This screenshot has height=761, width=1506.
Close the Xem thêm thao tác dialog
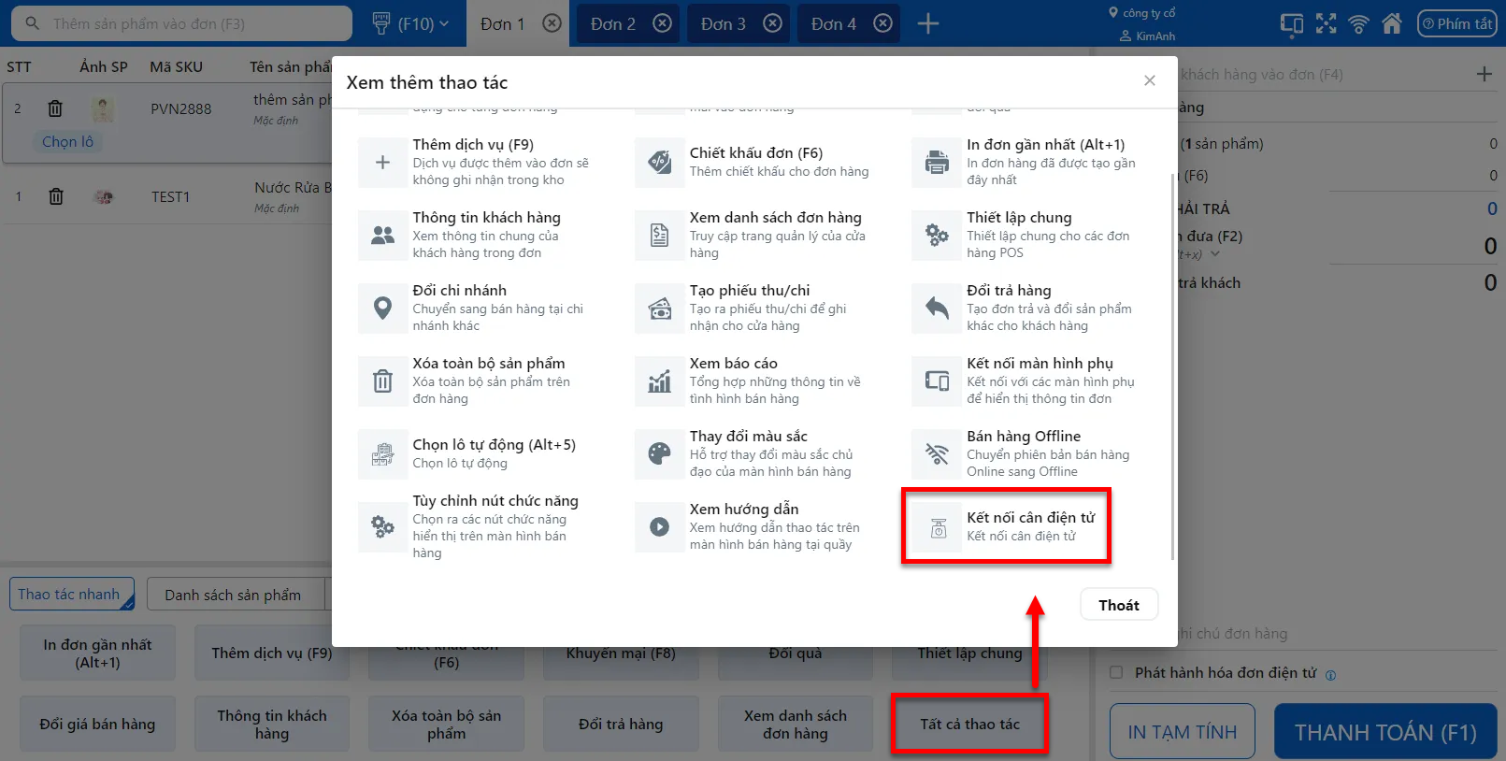point(1150,80)
